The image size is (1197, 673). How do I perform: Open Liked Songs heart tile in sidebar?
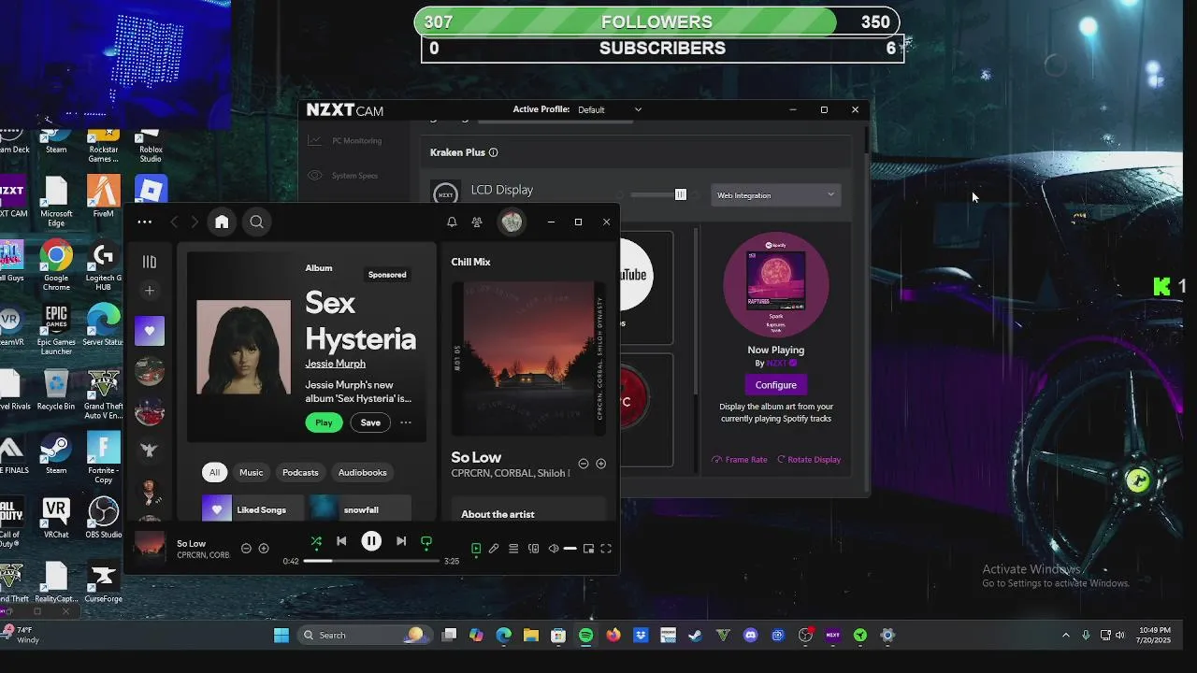pyautogui.click(x=150, y=331)
